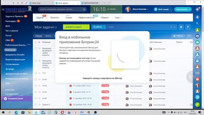Click Расширить тариф button
Image resolution: width=204 pixels, height=115 pixels.
[x=17, y=99]
